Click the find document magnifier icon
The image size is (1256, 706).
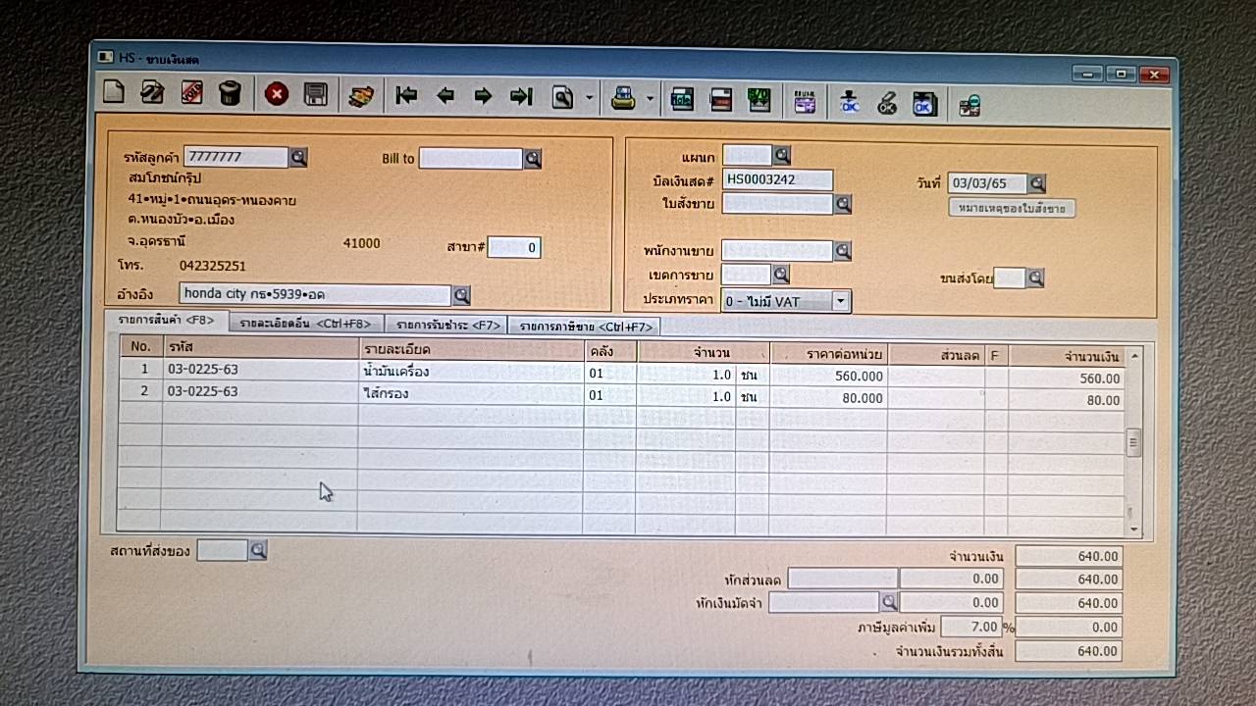(562, 97)
